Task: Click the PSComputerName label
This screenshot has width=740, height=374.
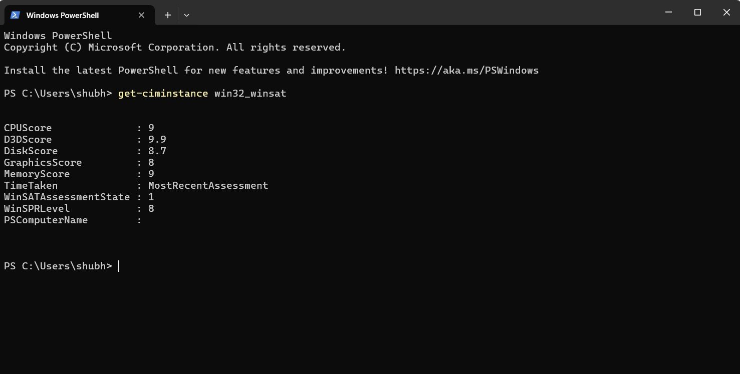Action: pos(46,220)
